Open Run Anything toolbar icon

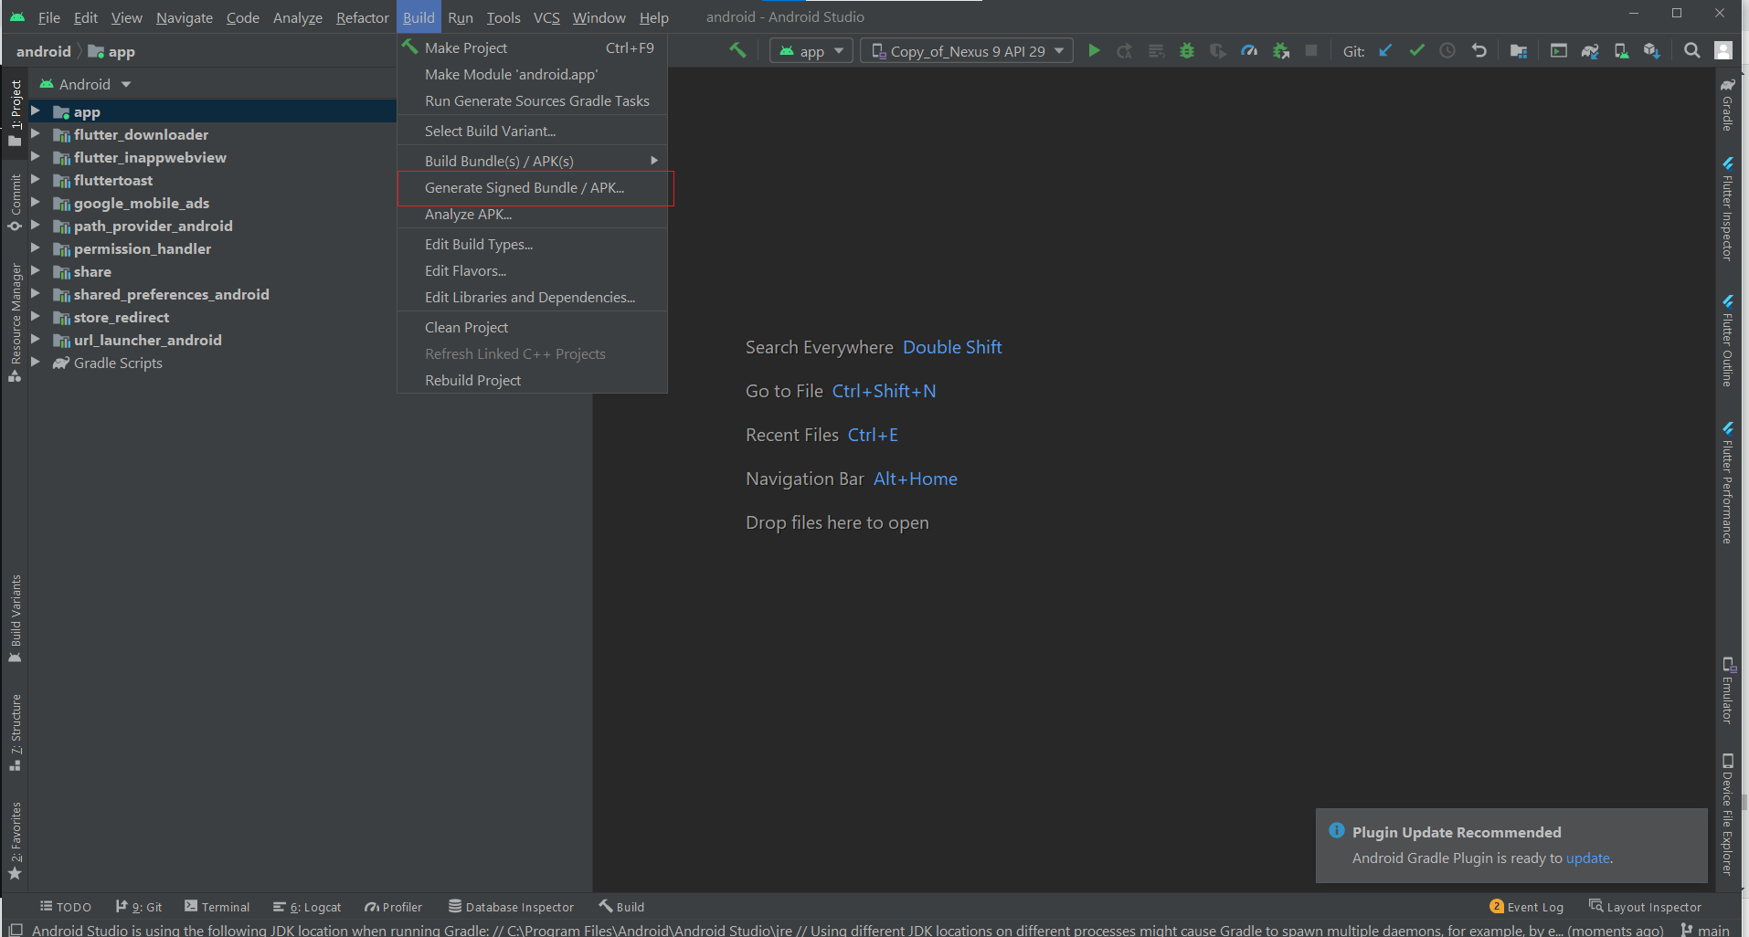coord(1559,51)
